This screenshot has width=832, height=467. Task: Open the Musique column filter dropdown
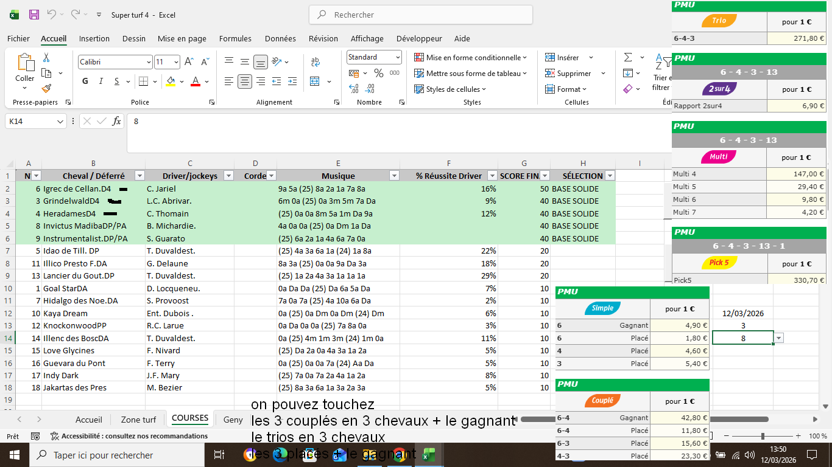[x=394, y=176]
